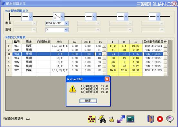Click the 插座 usage cell in WL7 row
This screenshot has width=178, height=127.
point(29,70)
